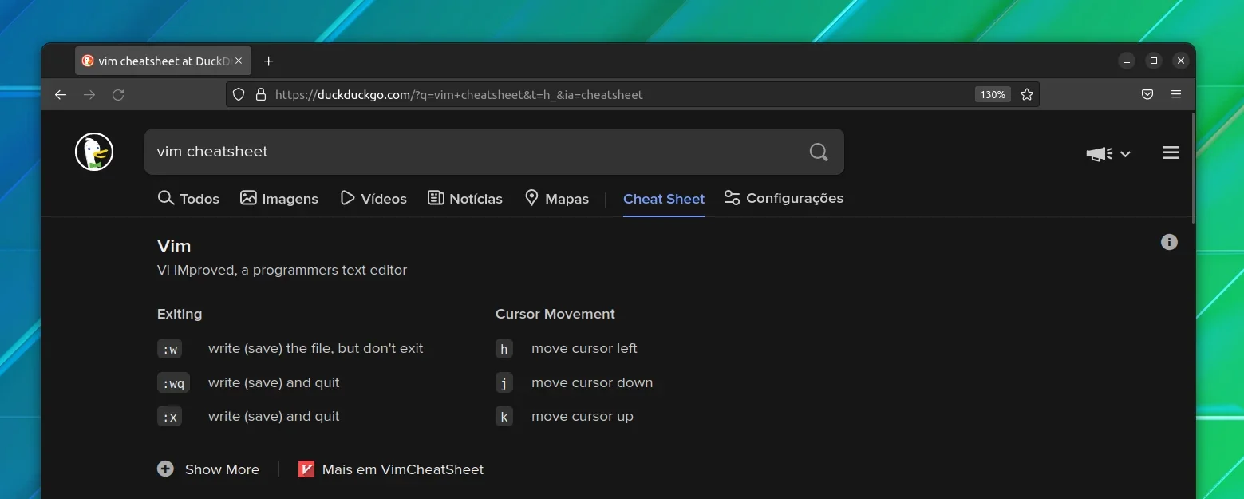This screenshot has width=1244, height=499.
Task: Click the browser forward arrow
Action: pyautogui.click(x=89, y=94)
